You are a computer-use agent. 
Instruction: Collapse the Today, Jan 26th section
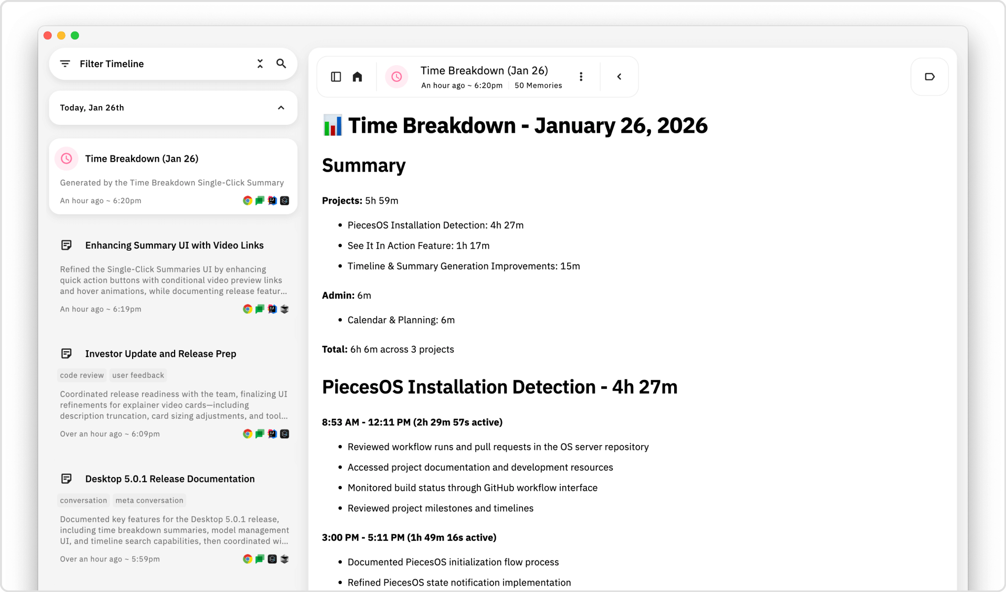click(281, 108)
